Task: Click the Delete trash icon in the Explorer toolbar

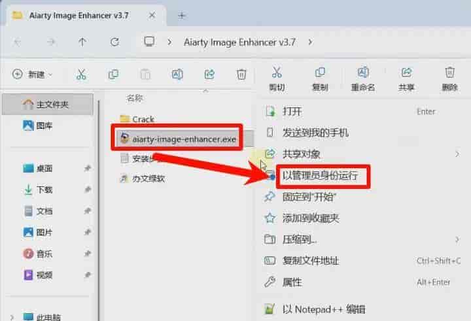Action: pyautogui.click(x=241, y=74)
